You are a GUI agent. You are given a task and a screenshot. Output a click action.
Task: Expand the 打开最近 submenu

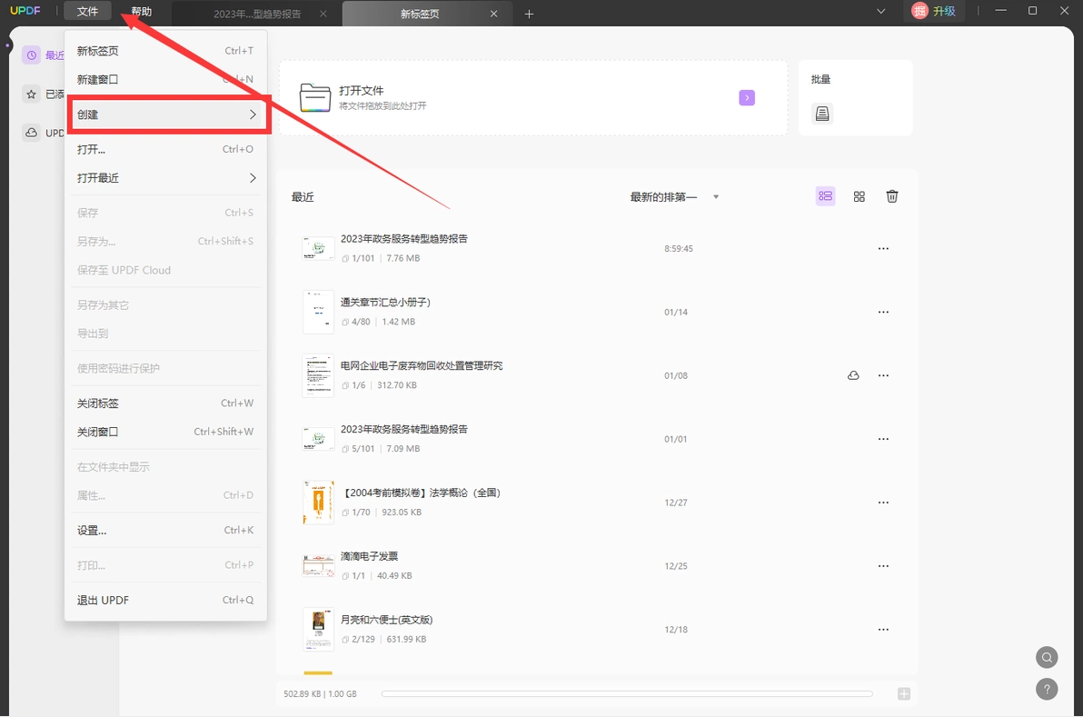point(165,178)
